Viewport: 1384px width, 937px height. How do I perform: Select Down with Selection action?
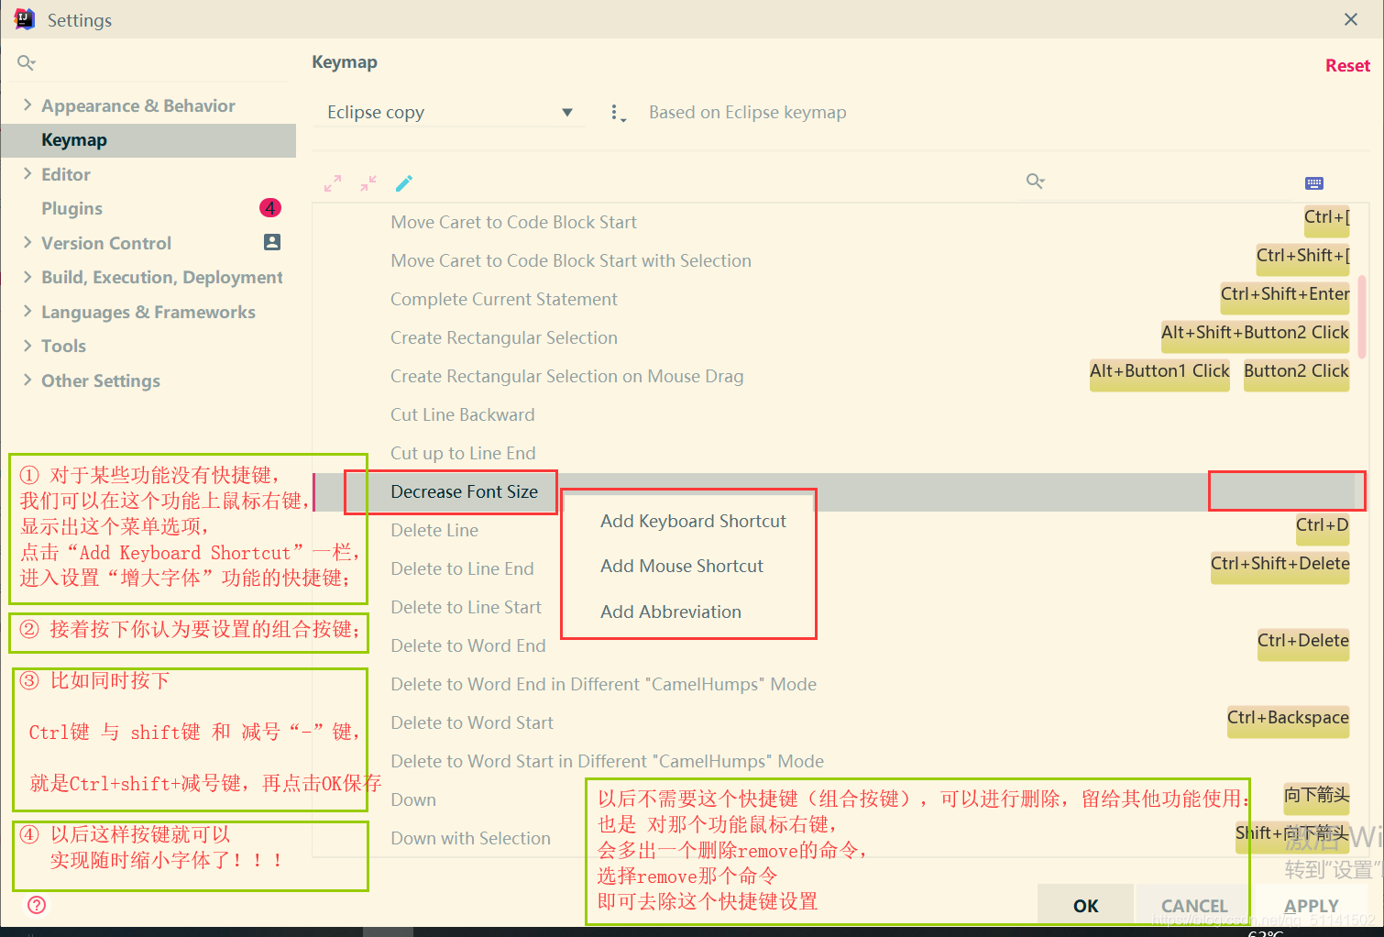(470, 838)
